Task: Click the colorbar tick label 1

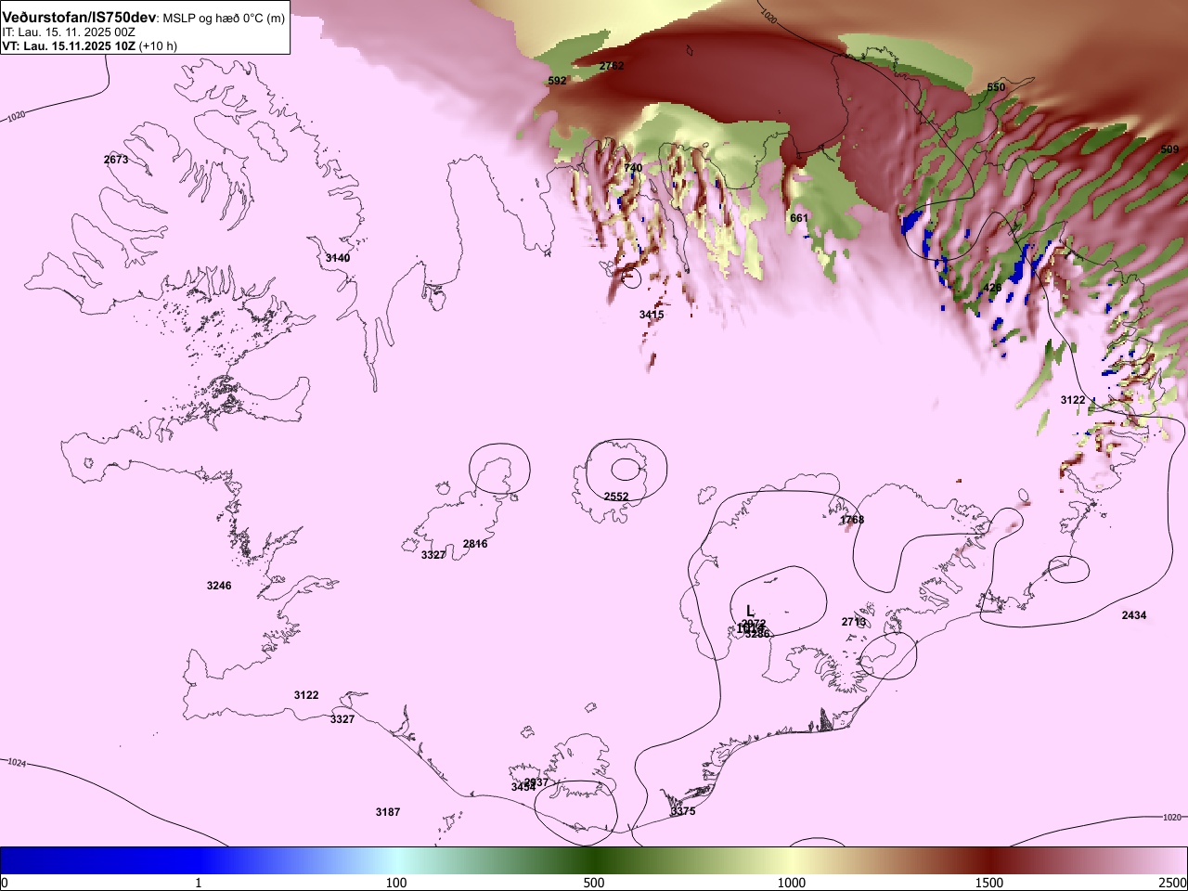Action: [x=199, y=883]
